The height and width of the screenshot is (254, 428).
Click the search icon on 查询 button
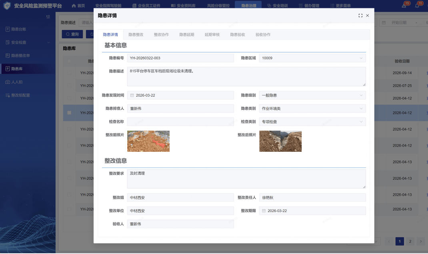[x=68, y=34]
